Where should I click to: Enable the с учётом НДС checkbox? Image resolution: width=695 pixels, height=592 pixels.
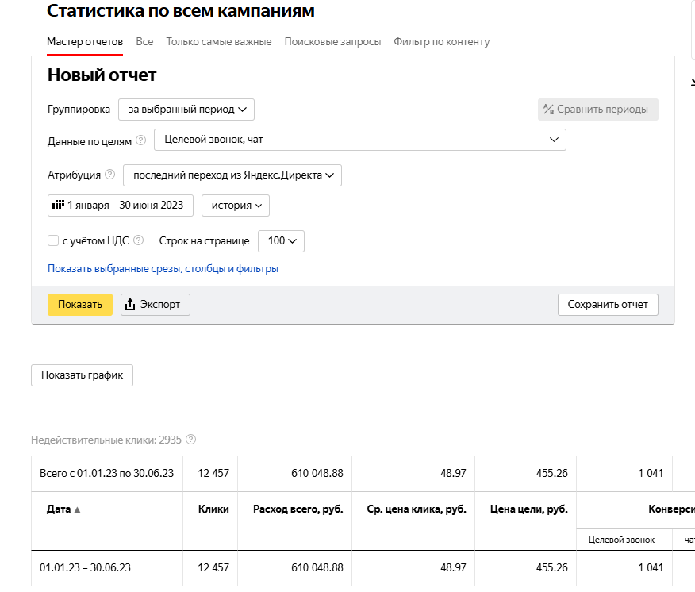52,240
